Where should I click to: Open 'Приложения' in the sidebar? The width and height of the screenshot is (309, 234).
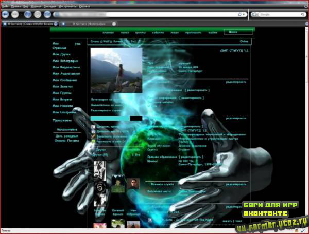coord(62,121)
